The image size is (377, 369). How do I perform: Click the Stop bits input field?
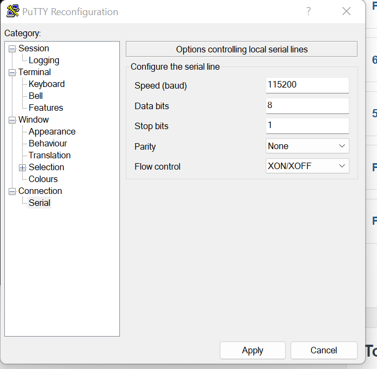pyautogui.click(x=307, y=126)
